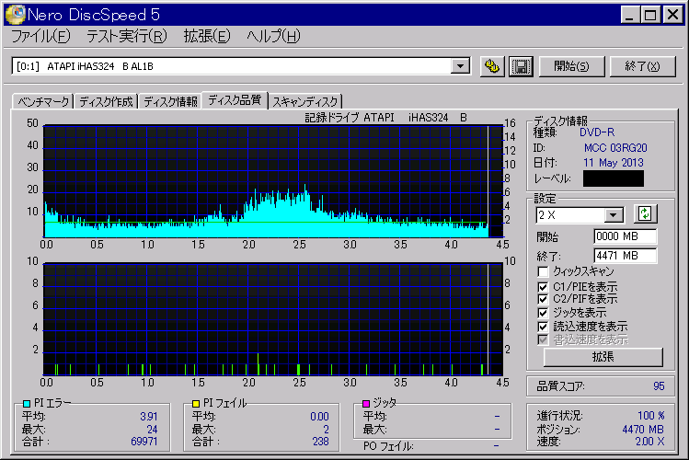The height and width of the screenshot is (460, 689).
Task: Open the ヘルプ(H) menu
Action: 273,37
